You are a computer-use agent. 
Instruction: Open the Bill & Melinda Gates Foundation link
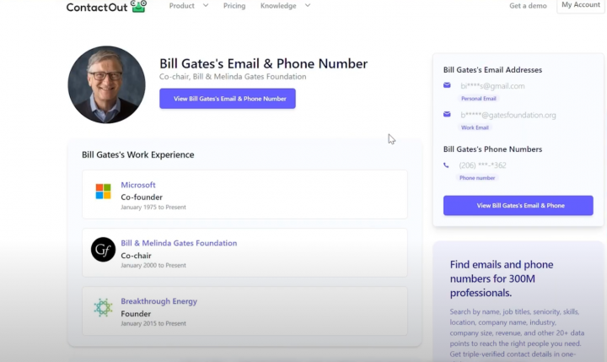click(179, 243)
